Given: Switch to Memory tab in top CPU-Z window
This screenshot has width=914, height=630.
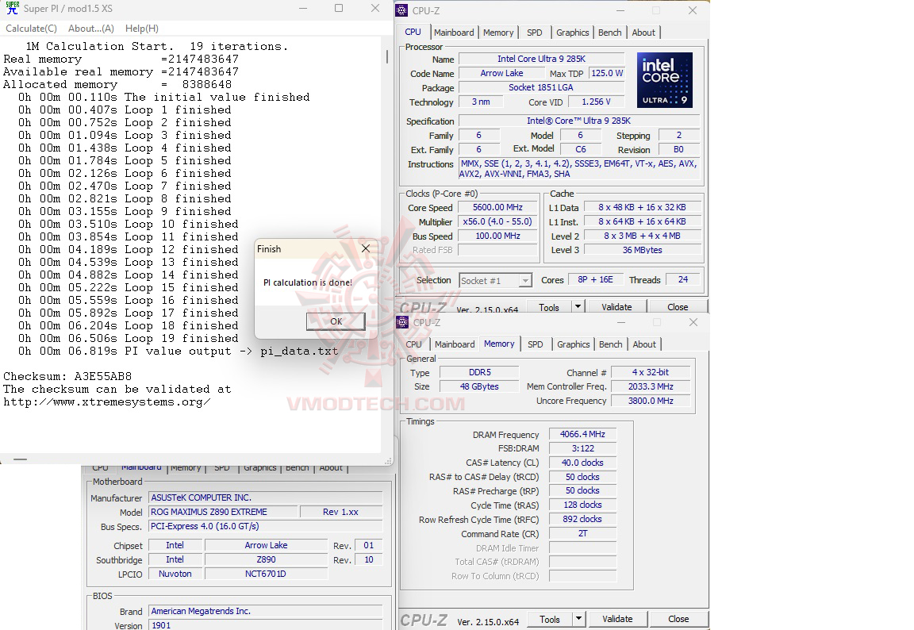Looking at the screenshot, I should pos(497,33).
